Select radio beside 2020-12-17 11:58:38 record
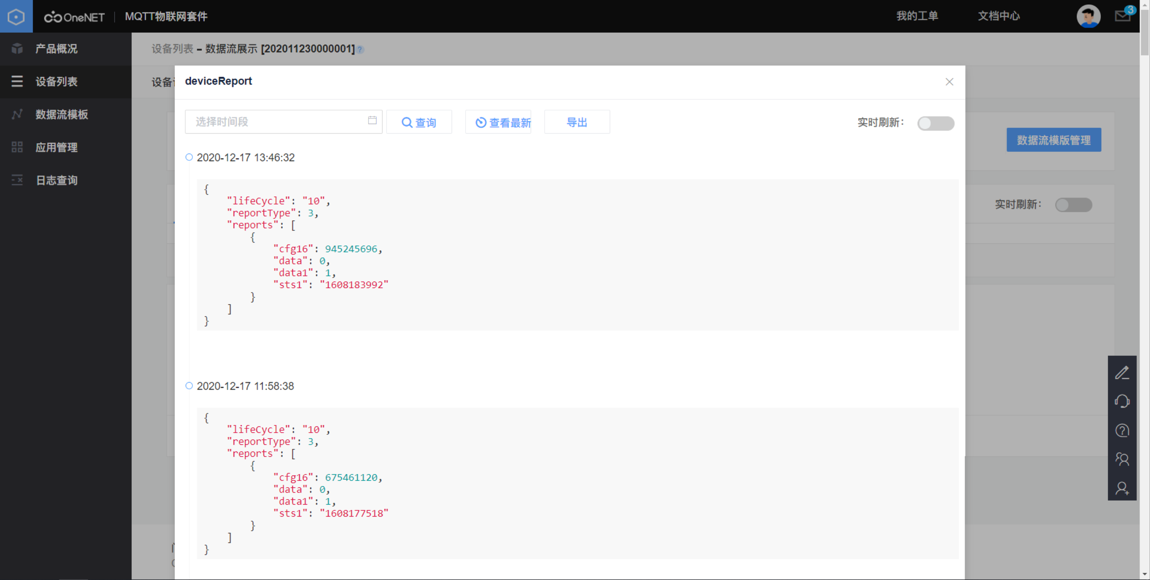 coord(188,386)
